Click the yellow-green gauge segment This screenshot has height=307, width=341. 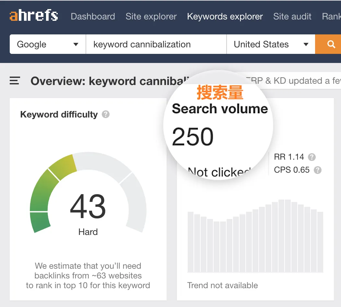click(63, 166)
